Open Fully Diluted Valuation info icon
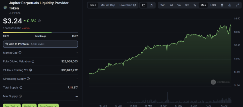243x107 pixels. 33,61
